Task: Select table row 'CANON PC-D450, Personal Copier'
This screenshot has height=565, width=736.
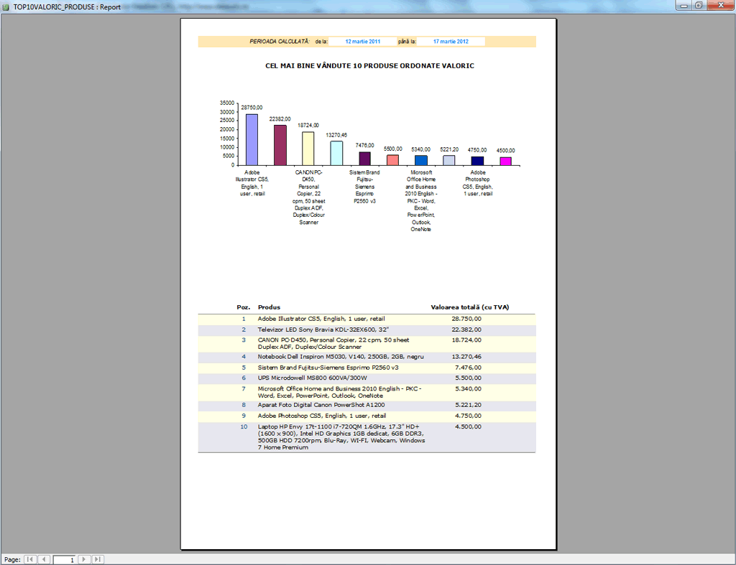Action: pyautogui.click(x=367, y=344)
